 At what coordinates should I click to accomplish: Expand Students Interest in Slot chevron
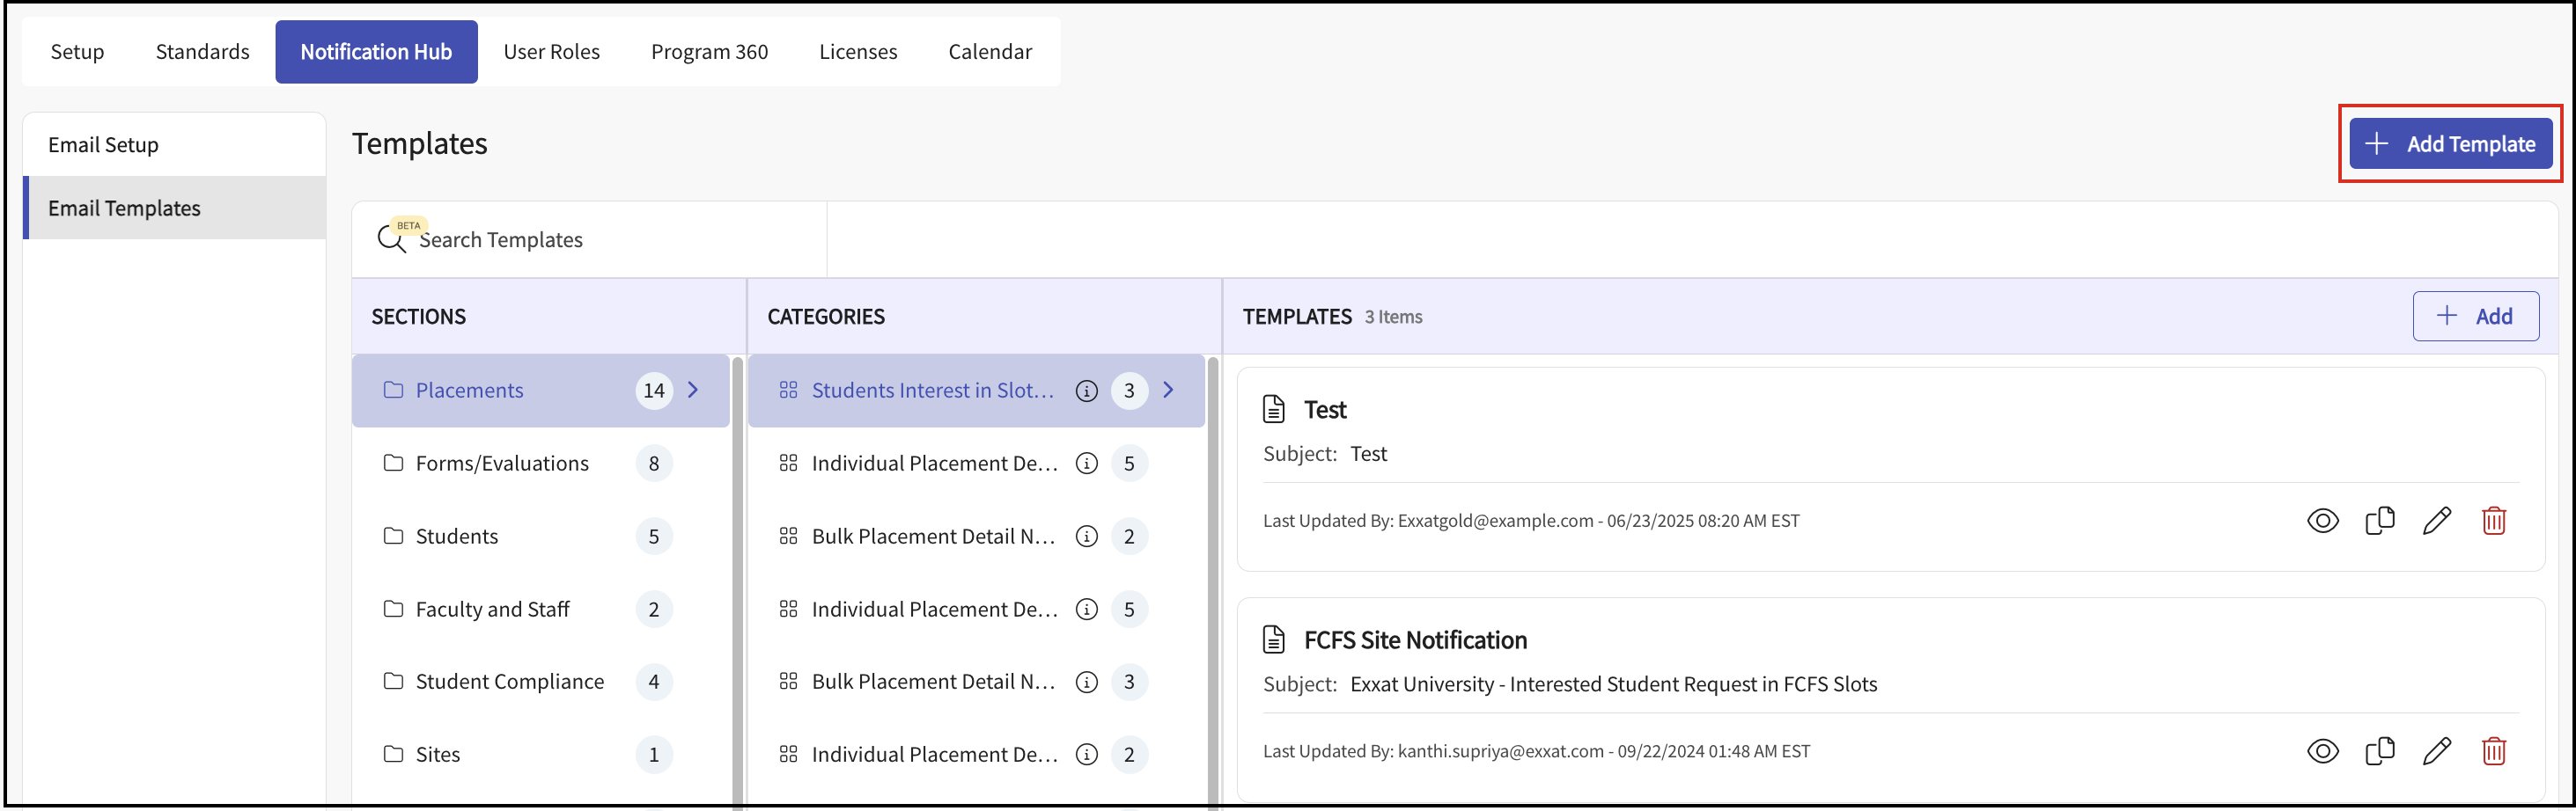point(1168,391)
